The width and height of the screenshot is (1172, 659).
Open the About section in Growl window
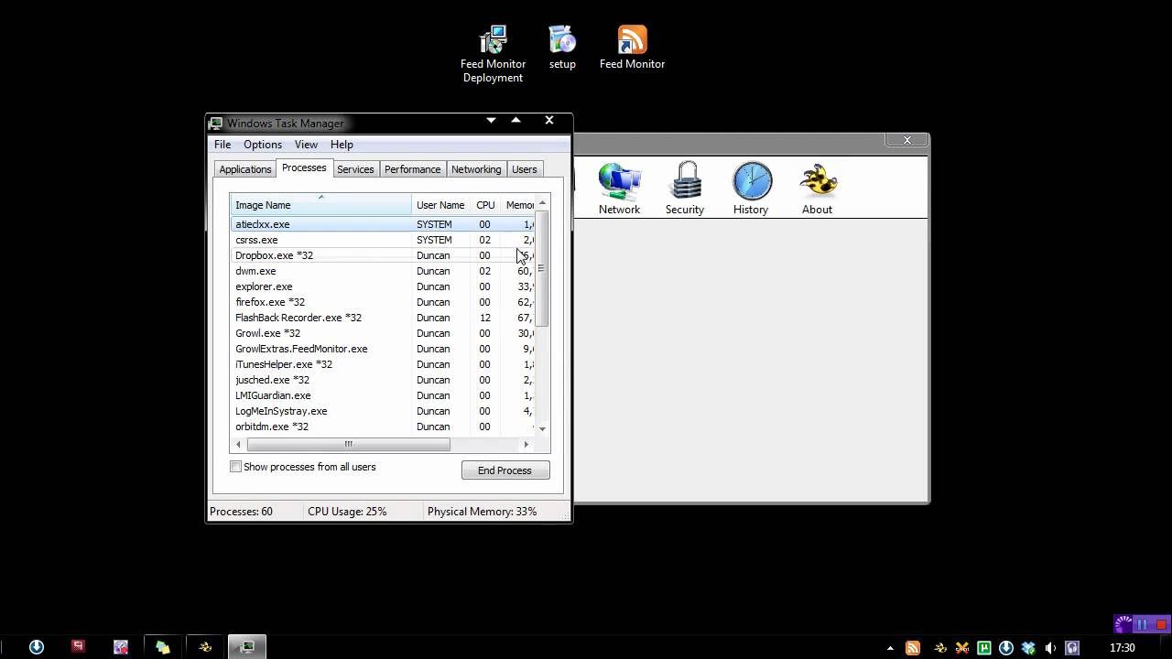818,189
